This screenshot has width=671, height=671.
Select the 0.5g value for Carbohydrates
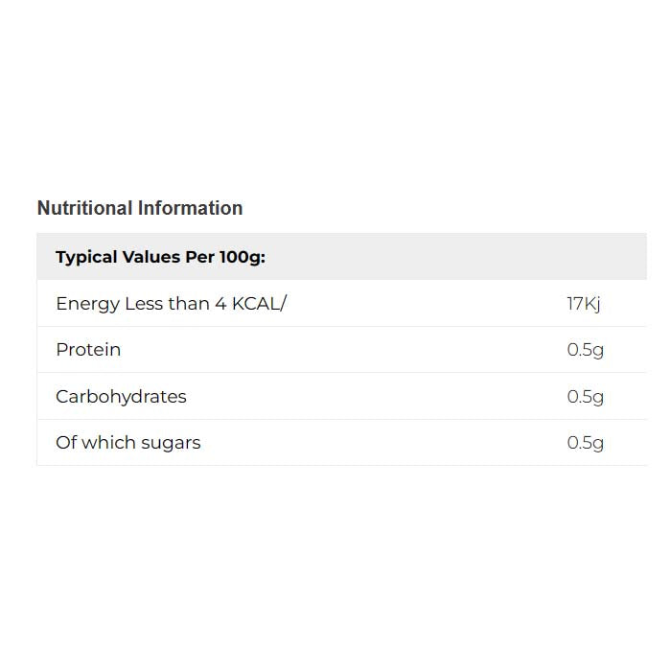585,397
